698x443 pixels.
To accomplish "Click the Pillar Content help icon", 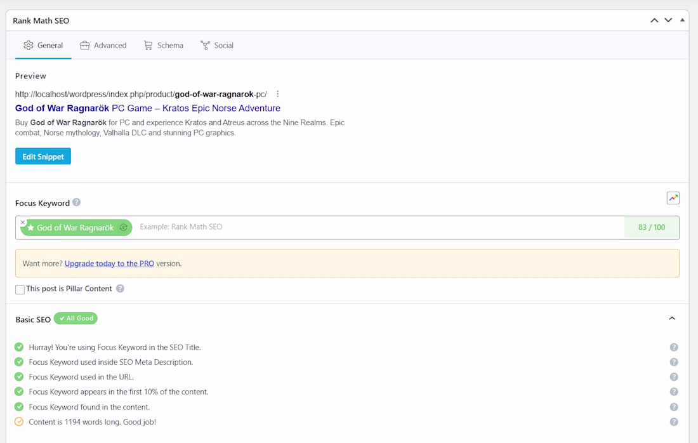I will 120,289.
